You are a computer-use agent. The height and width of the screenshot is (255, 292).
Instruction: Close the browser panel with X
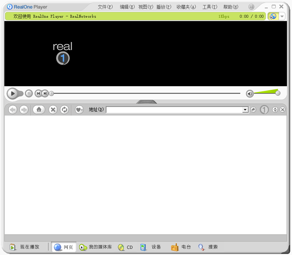point(283,110)
